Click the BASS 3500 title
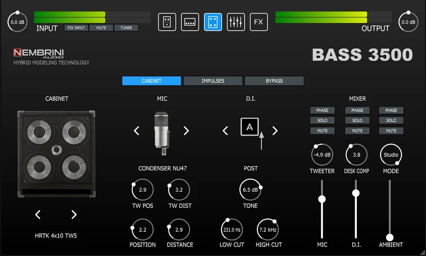The width and height of the screenshot is (426, 256). tap(363, 54)
